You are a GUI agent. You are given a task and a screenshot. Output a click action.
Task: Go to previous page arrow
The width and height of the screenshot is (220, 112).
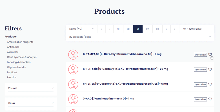[x=110, y=29]
